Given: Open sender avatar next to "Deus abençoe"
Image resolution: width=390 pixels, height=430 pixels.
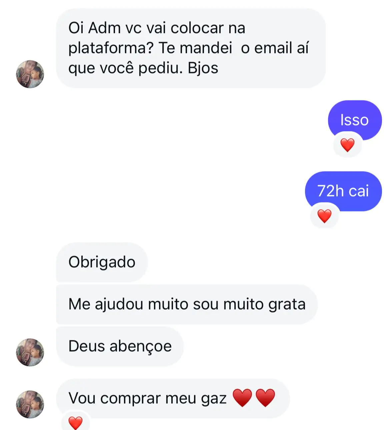Looking at the screenshot, I should pyautogui.click(x=30, y=352).
